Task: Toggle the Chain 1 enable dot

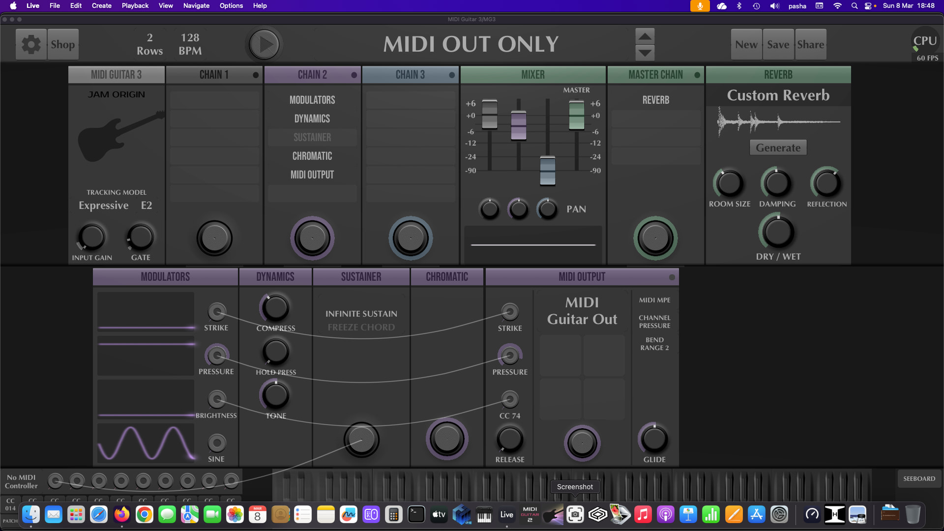Action: (256, 75)
